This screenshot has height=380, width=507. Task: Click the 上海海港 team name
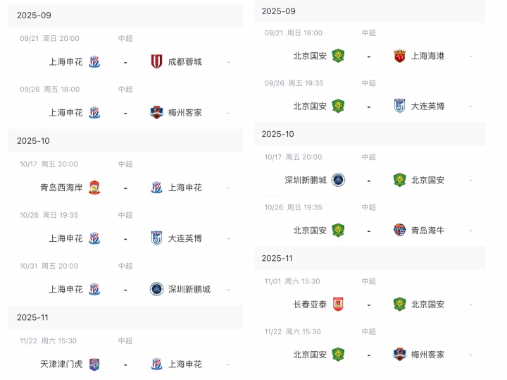click(x=428, y=56)
